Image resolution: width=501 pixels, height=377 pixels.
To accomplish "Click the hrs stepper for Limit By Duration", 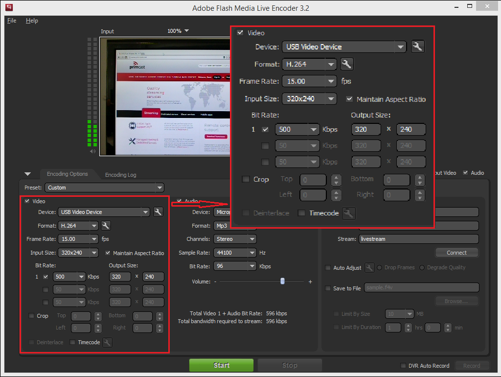I will pyautogui.click(x=408, y=328).
